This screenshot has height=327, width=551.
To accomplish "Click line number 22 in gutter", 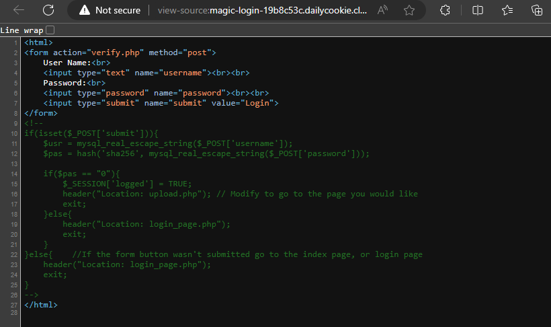I will point(14,255).
